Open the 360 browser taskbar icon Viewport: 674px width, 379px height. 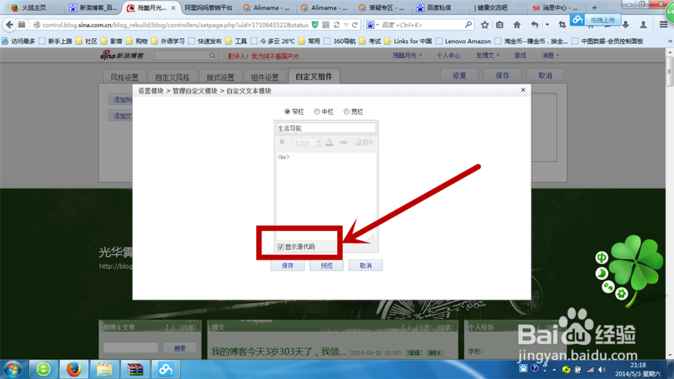[x=43, y=369]
